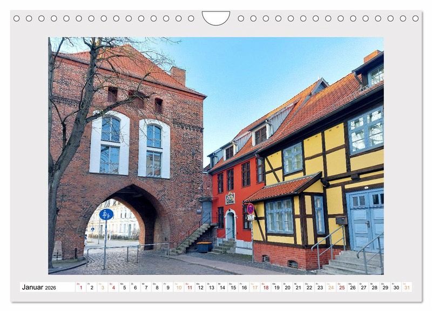Select date cell 22
The width and height of the screenshot is (432, 312).
pos(309,287)
